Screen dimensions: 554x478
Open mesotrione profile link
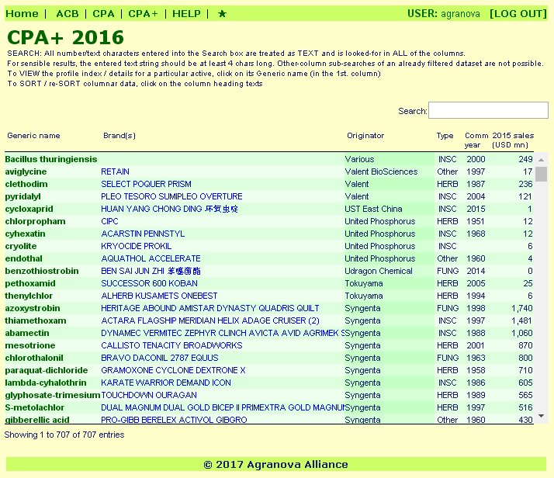[x=30, y=345]
